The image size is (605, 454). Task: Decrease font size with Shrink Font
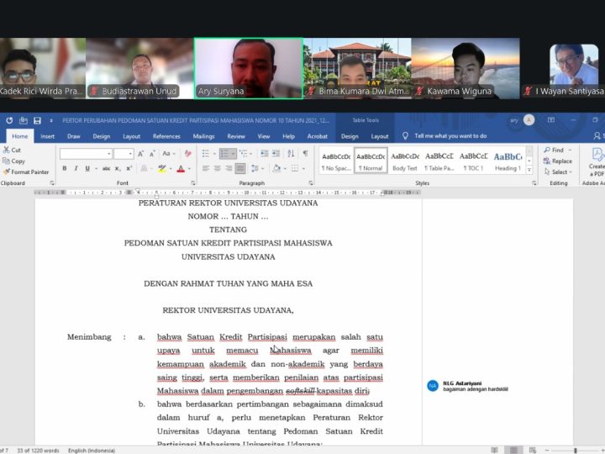click(x=152, y=154)
